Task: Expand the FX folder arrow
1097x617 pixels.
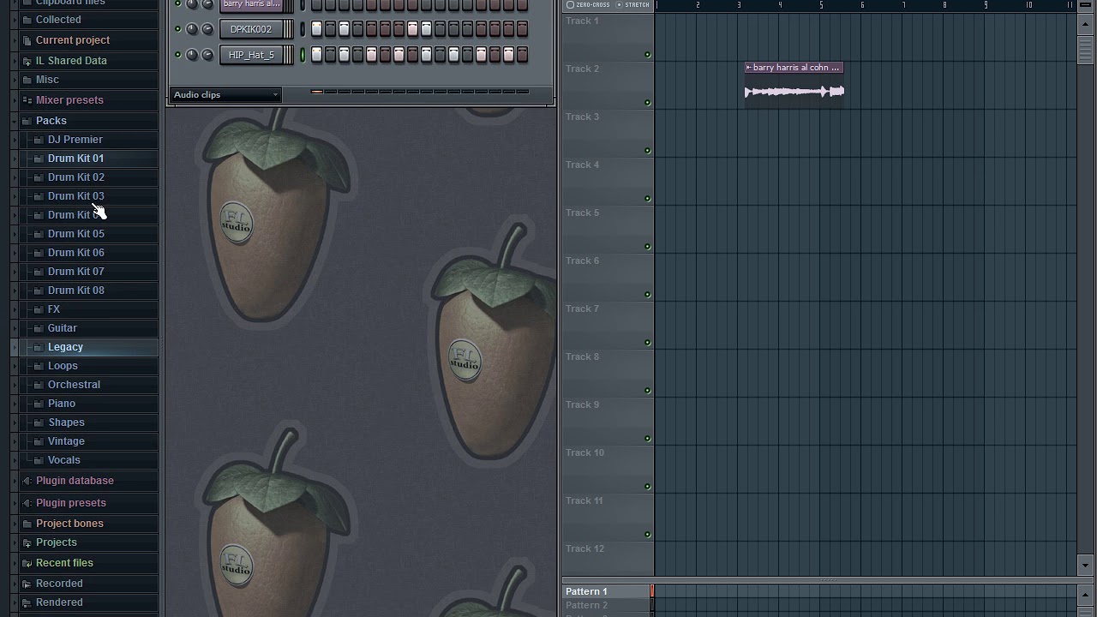Action: (15, 309)
